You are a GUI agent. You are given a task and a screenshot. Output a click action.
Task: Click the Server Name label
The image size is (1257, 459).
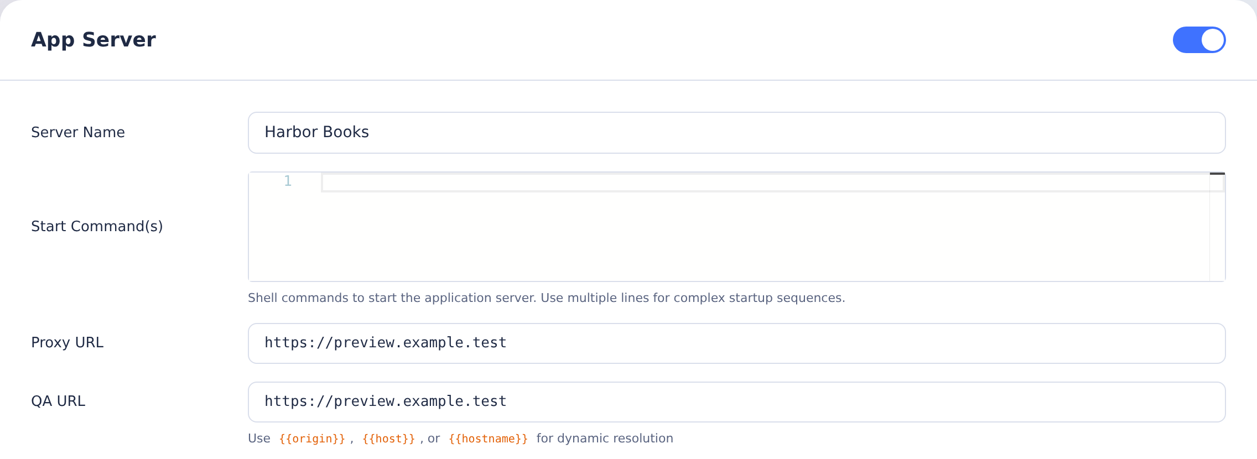click(x=78, y=132)
